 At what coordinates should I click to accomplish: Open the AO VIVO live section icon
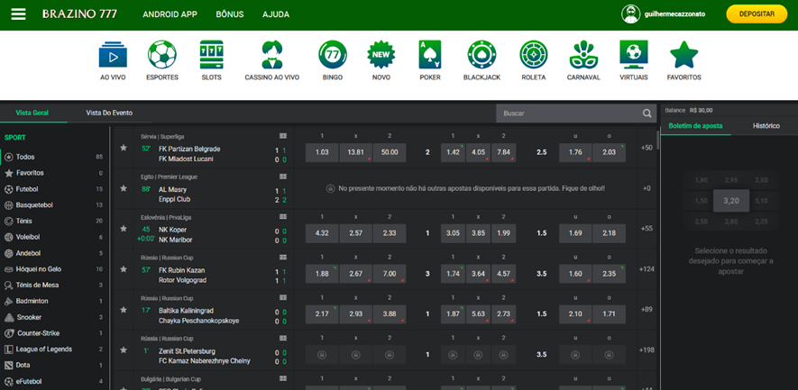point(113,55)
